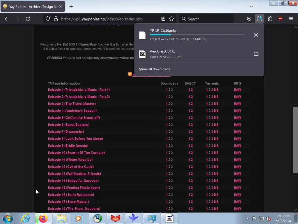Image resolution: width=298 pixels, height=224 pixels.
Task: Show hidden tray icons arrow
Action: (x=247, y=219)
